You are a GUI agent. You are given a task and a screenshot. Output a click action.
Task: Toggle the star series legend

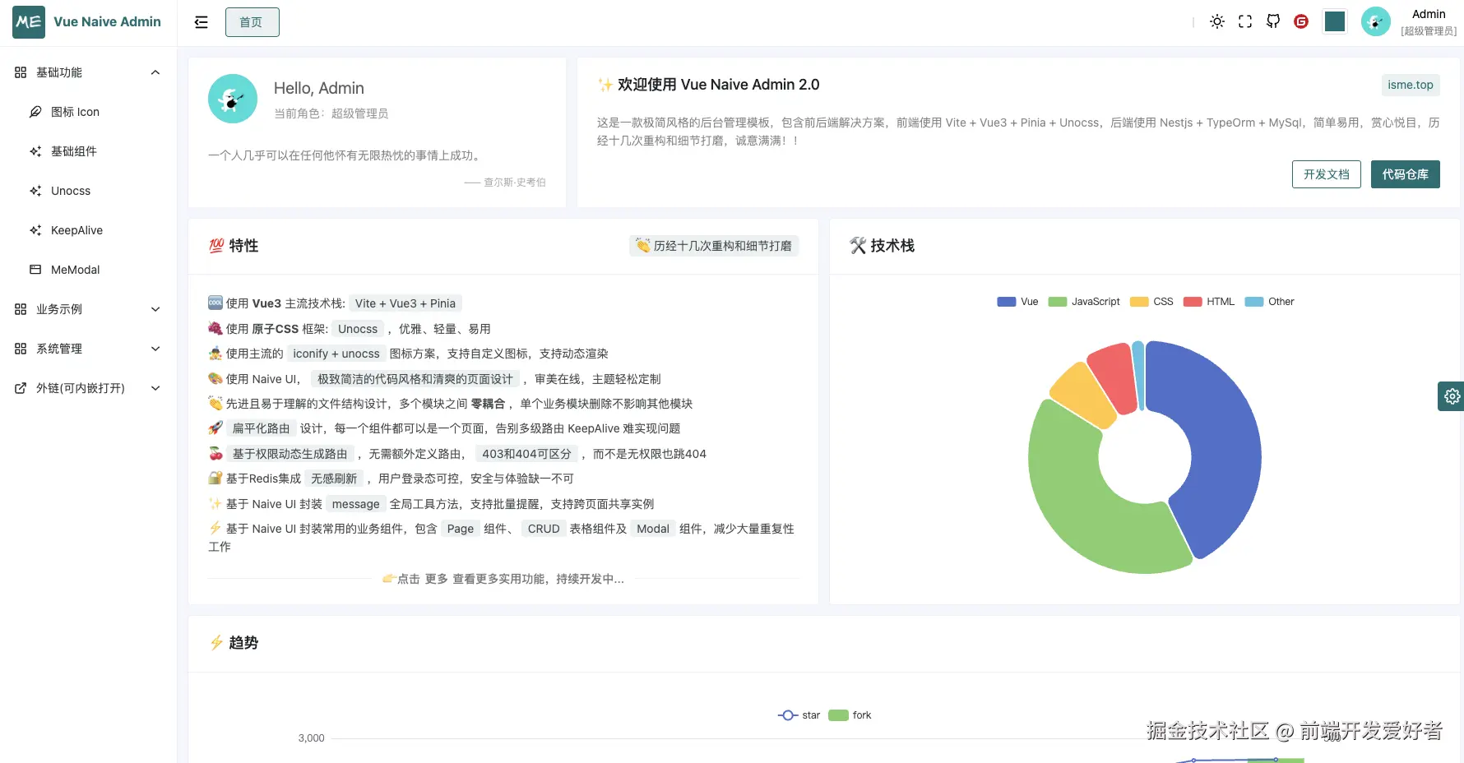coord(799,715)
